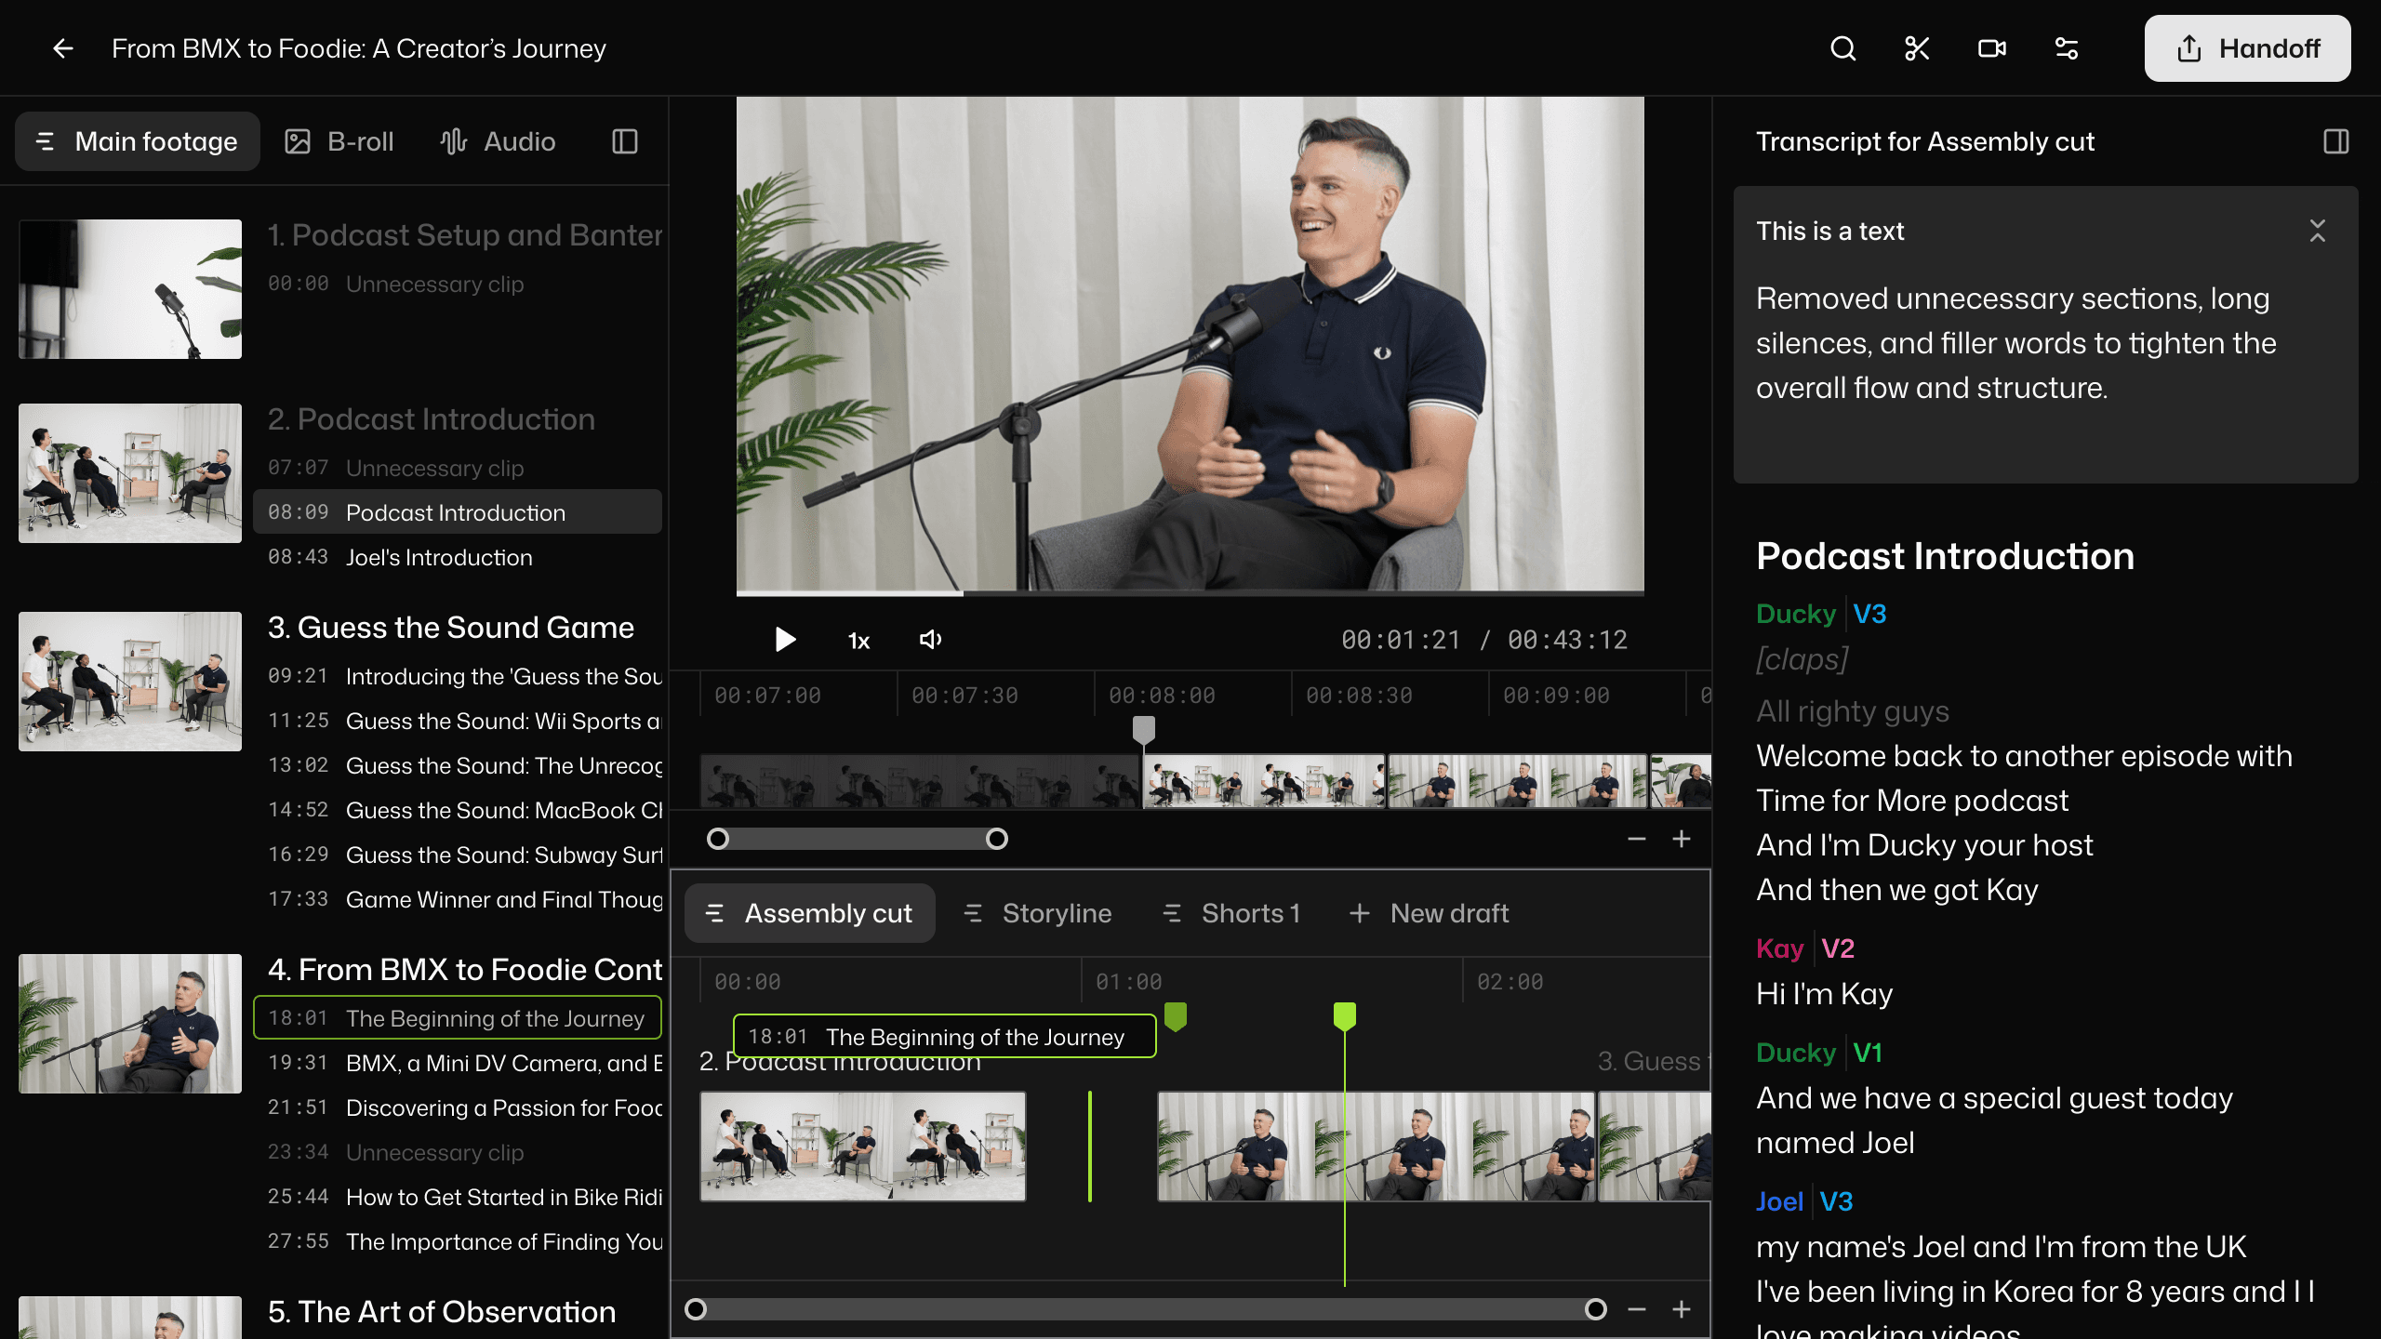Open the project settings controls icon
2381x1339 pixels.
point(2065,47)
